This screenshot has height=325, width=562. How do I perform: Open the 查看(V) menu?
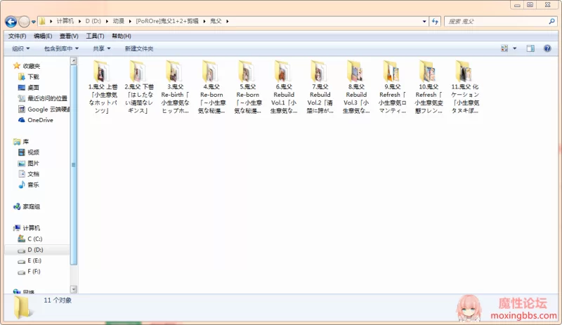tap(69, 37)
